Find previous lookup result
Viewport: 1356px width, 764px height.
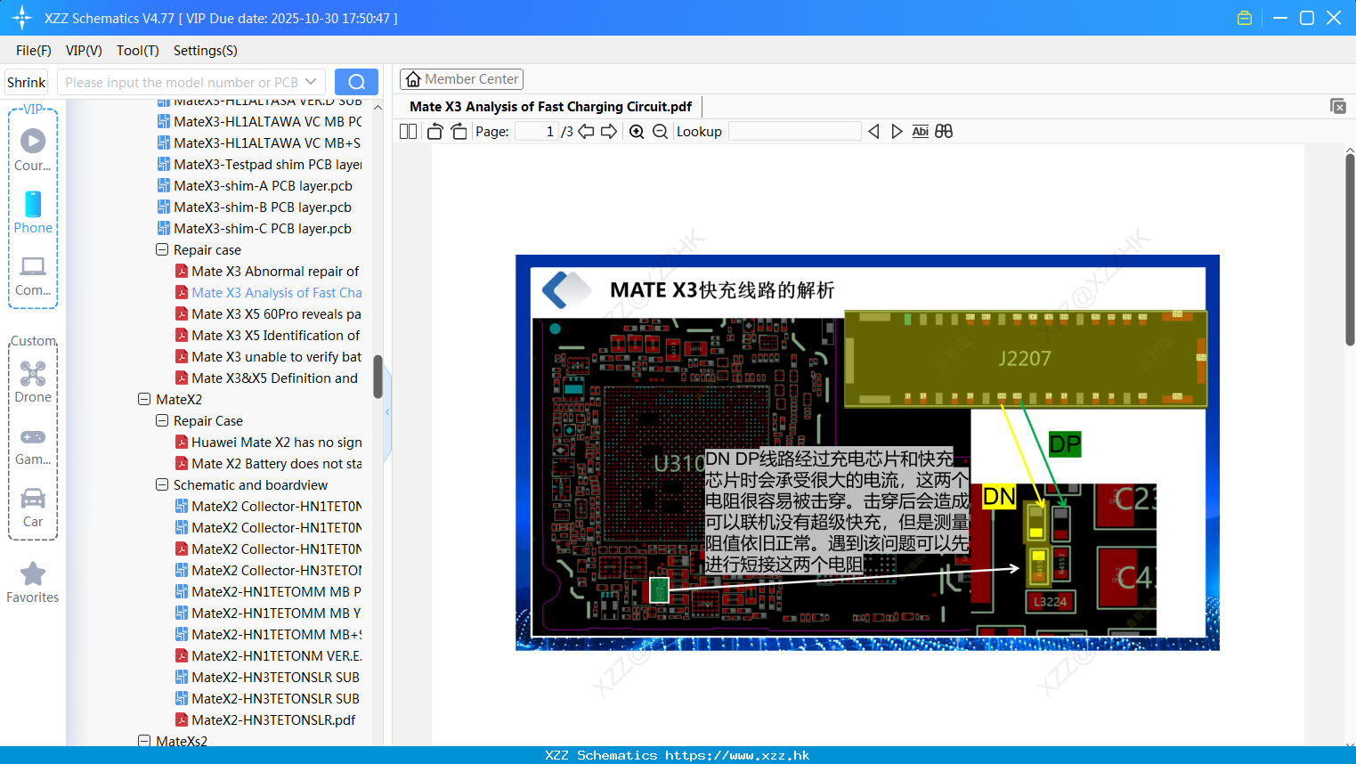point(873,131)
